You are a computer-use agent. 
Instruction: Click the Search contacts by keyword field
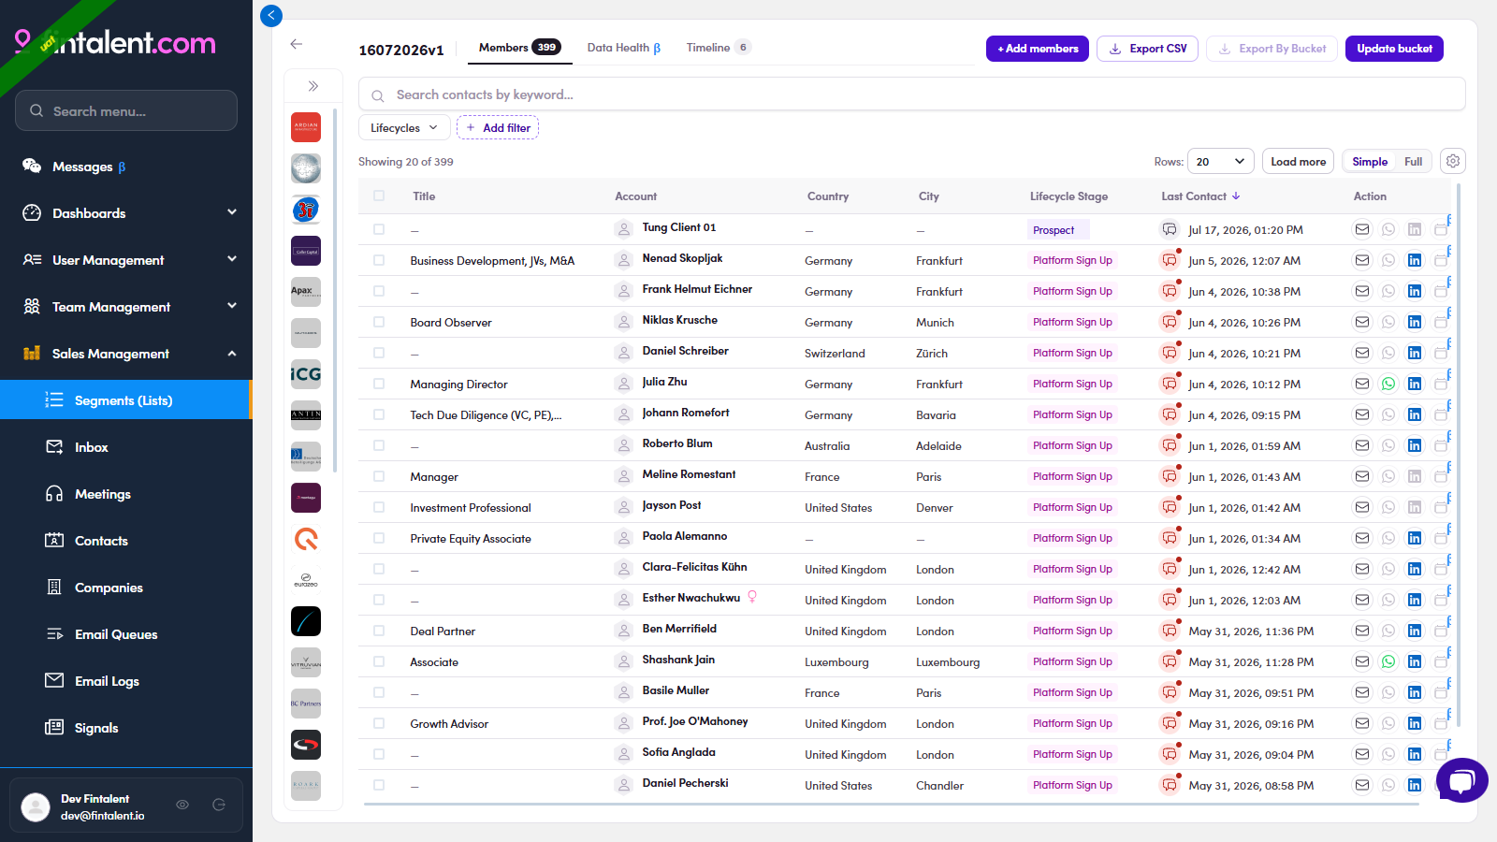click(911, 94)
